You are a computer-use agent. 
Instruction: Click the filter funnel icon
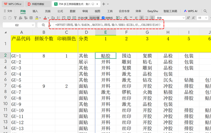15,18
